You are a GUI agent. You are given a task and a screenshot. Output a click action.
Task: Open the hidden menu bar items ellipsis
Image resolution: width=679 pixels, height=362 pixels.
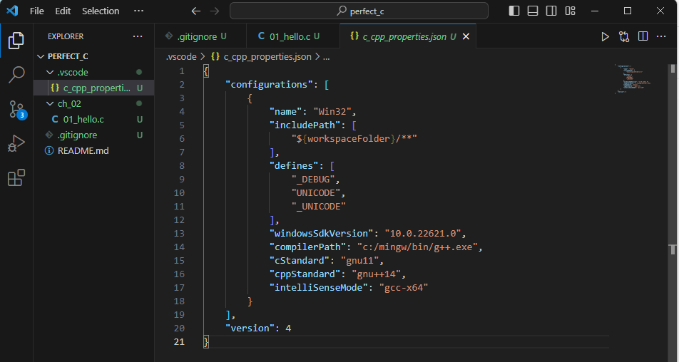(138, 11)
